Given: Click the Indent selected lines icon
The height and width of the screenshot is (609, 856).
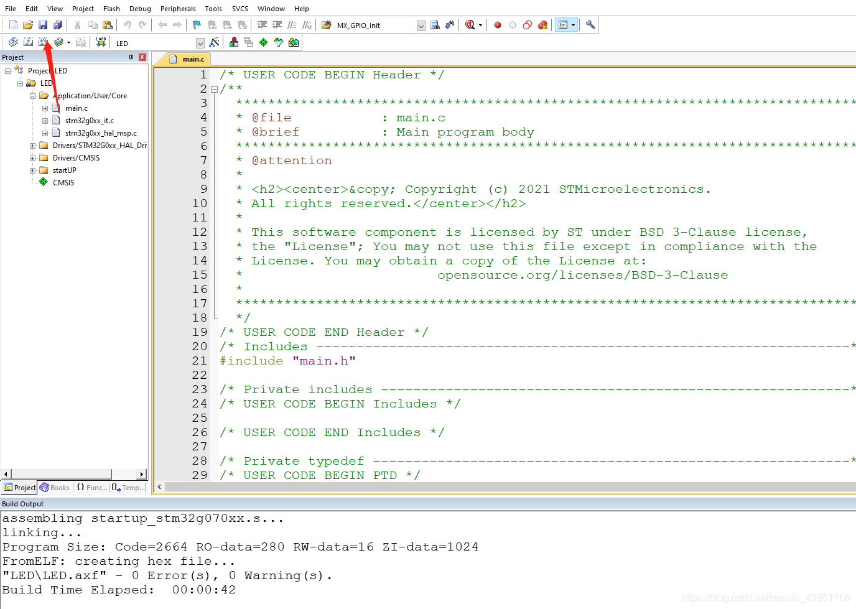Looking at the screenshot, I should click(x=262, y=25).
